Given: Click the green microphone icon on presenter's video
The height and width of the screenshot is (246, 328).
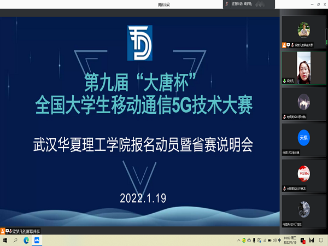Looking at the screenshot, I should point(284,81).
